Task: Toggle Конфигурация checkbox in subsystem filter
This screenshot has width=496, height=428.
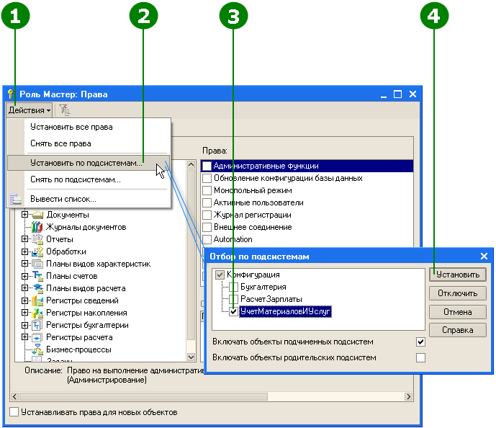Action: (220, 275)
